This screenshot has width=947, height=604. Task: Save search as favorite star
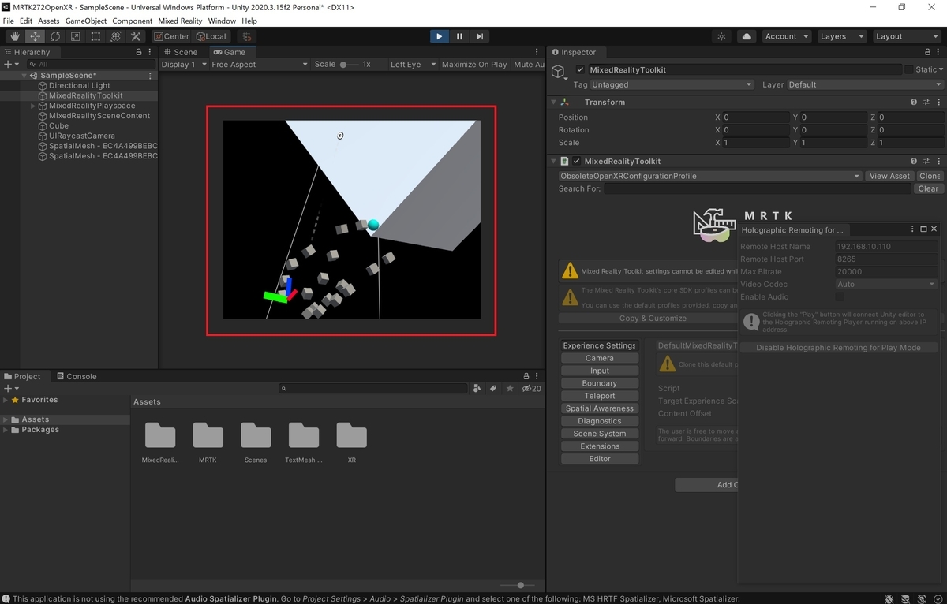(510, 388)
